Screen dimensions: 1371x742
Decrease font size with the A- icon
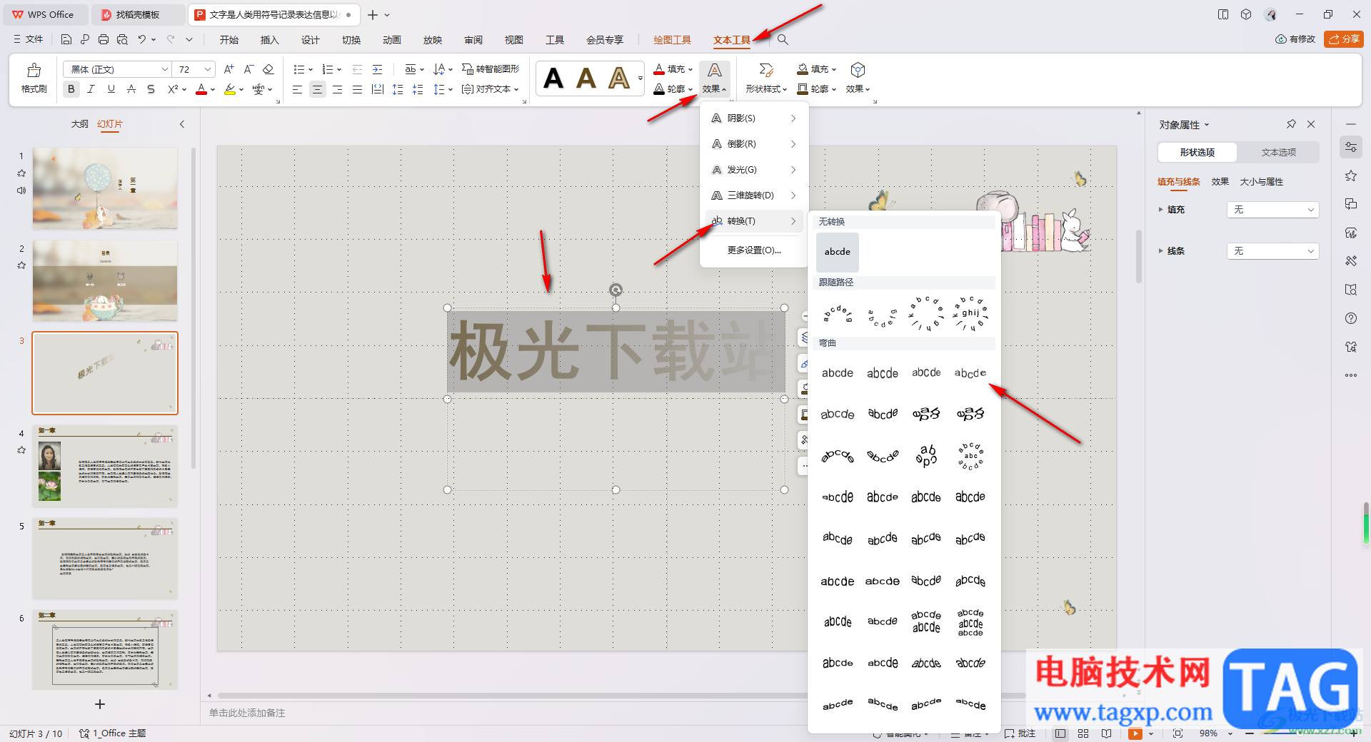point(248,69)
